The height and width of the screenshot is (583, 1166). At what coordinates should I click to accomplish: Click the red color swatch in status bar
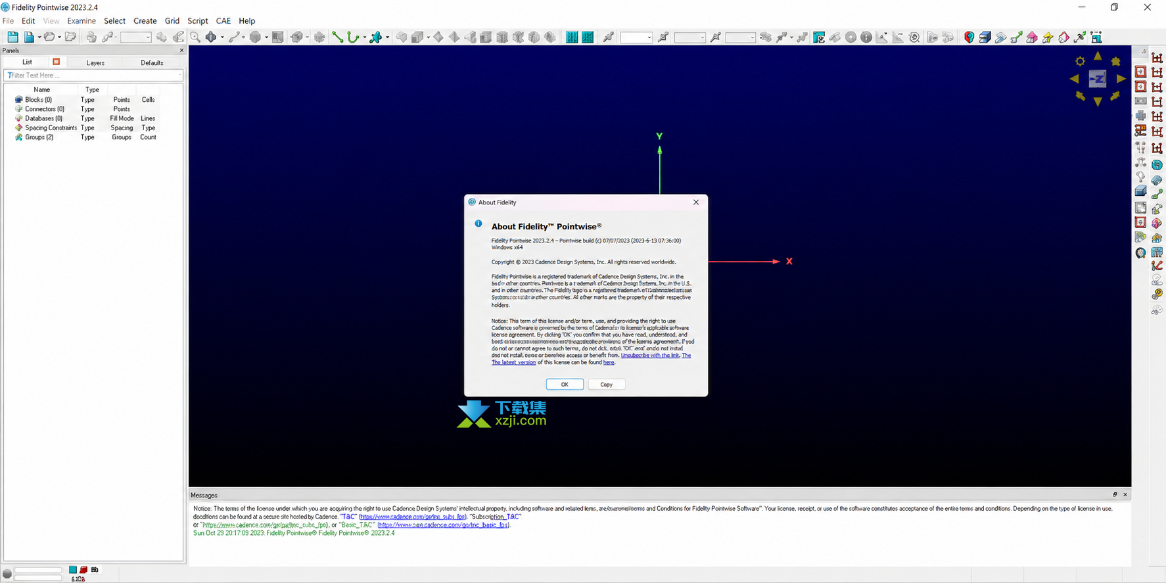click(x=83, y=570)
